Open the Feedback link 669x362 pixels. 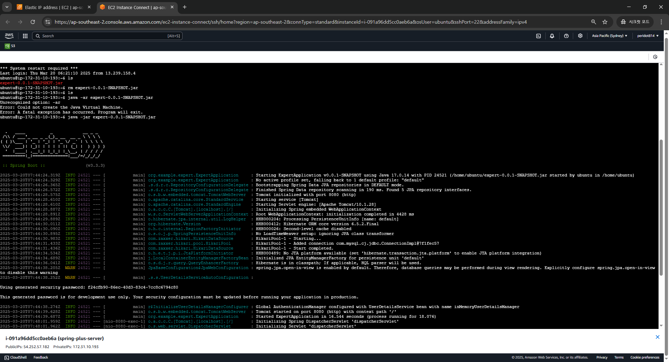click(41, 357)
